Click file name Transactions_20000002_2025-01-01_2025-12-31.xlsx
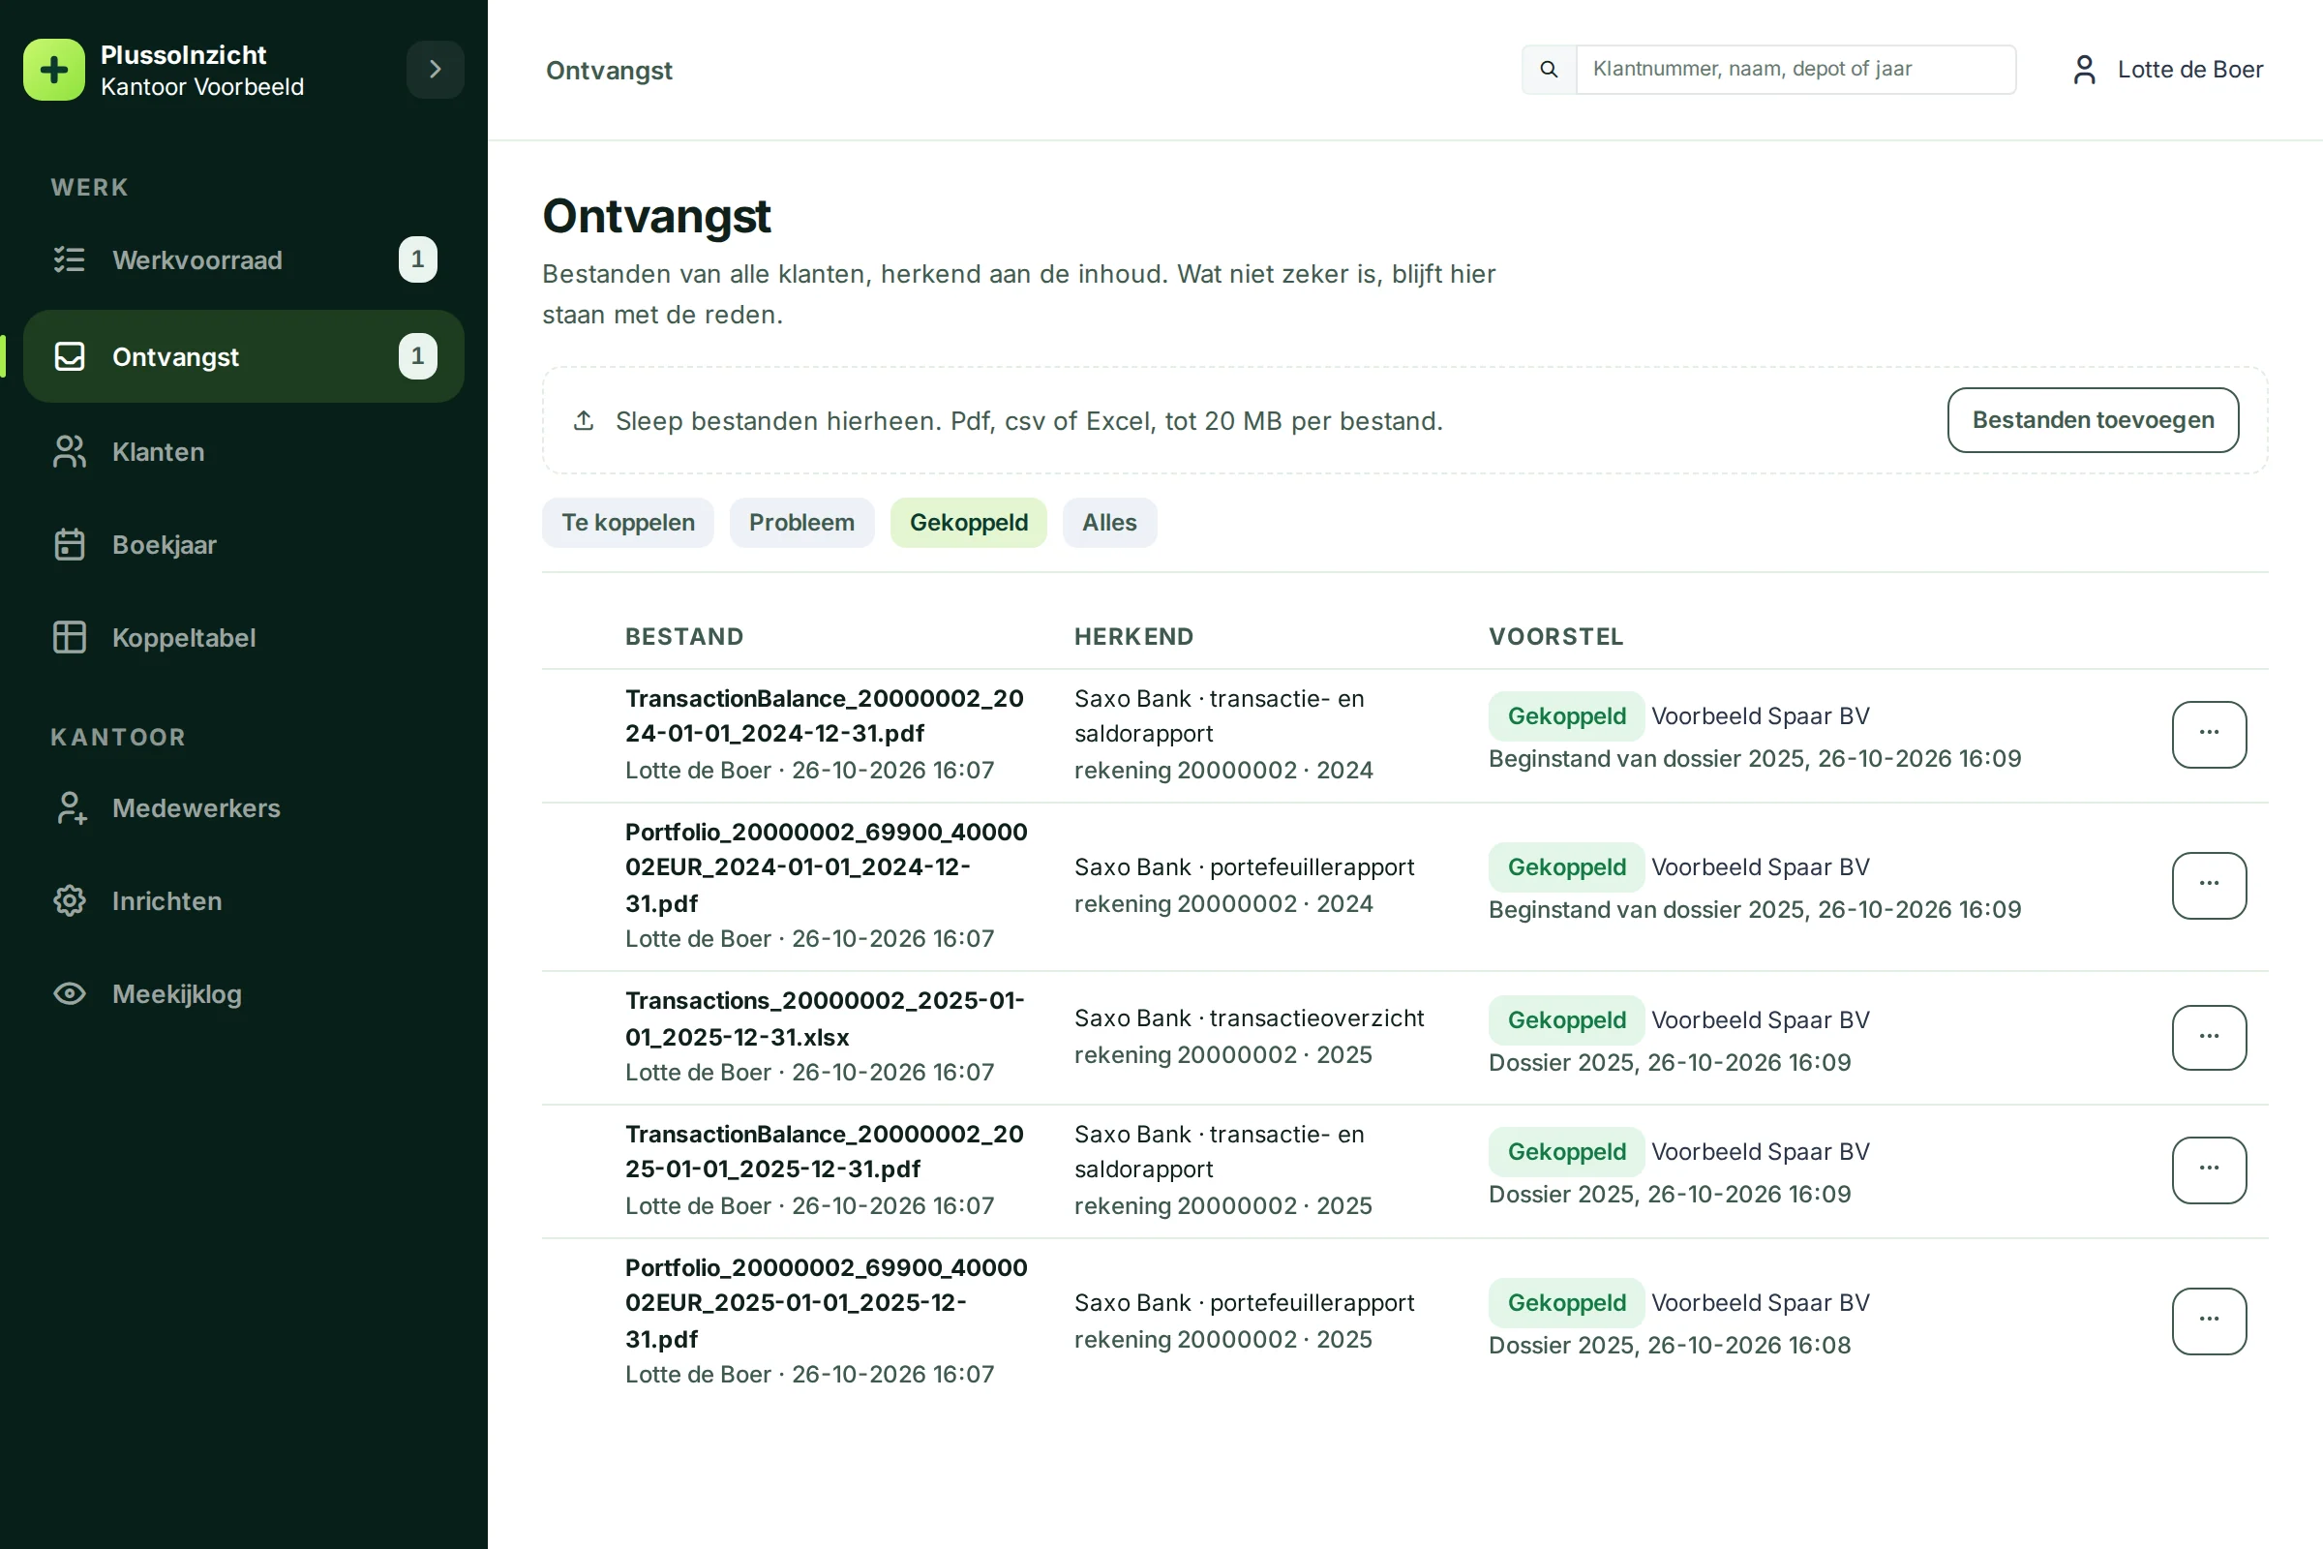Screen dimensions: 2323x1549 pos(825,1018)
